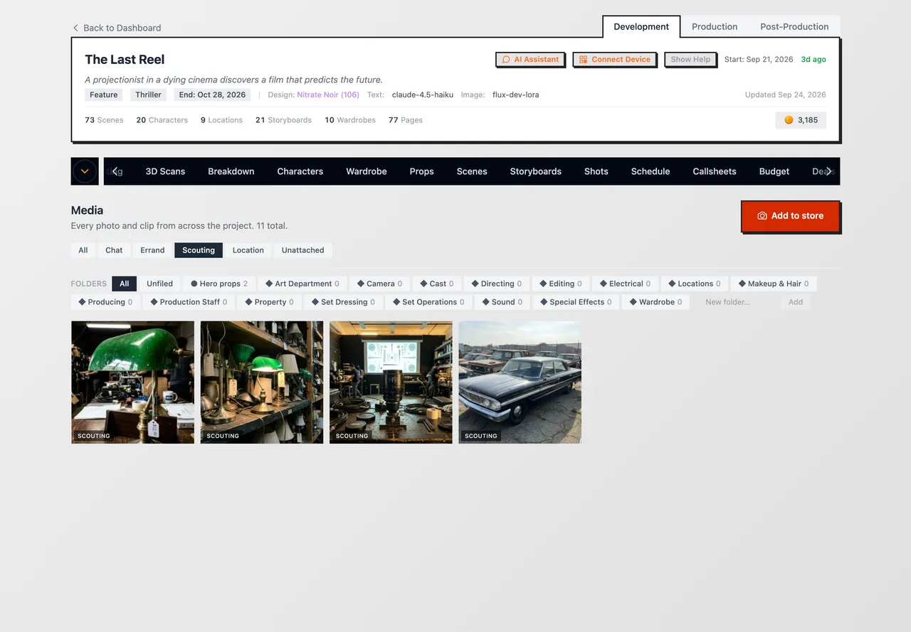Open the Props section
The width and height of the screenshot is (911, 632).
[x=421, y=171]
